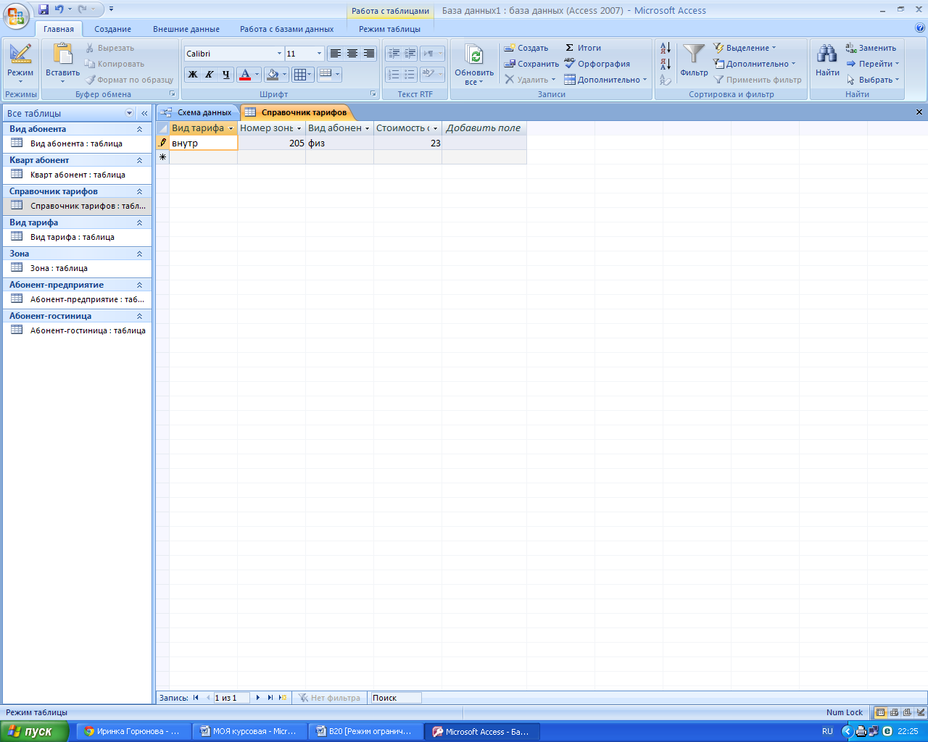Image resolution: width=928 pixels, height=742 pixels.
Task: Align text left in ribbon
Action: [x=336, y=54]
